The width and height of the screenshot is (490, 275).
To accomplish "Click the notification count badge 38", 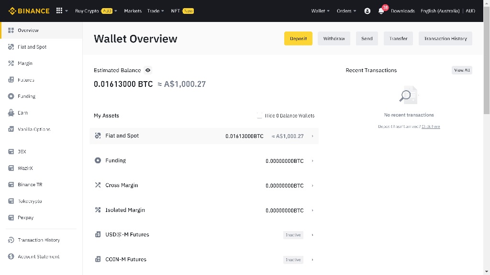I will (385, 8).
